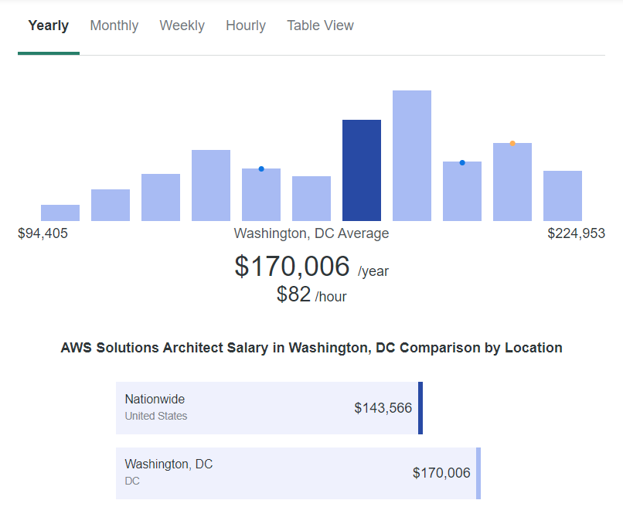Viewport: 623px width, 507px height.
Task: Select the dark blue highlighted bar
Action: (x=361, y=170)
